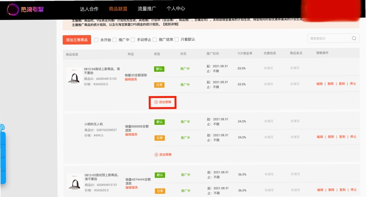
Task: Open the 达人合作 menu
Action: click(x=89, y=9)
